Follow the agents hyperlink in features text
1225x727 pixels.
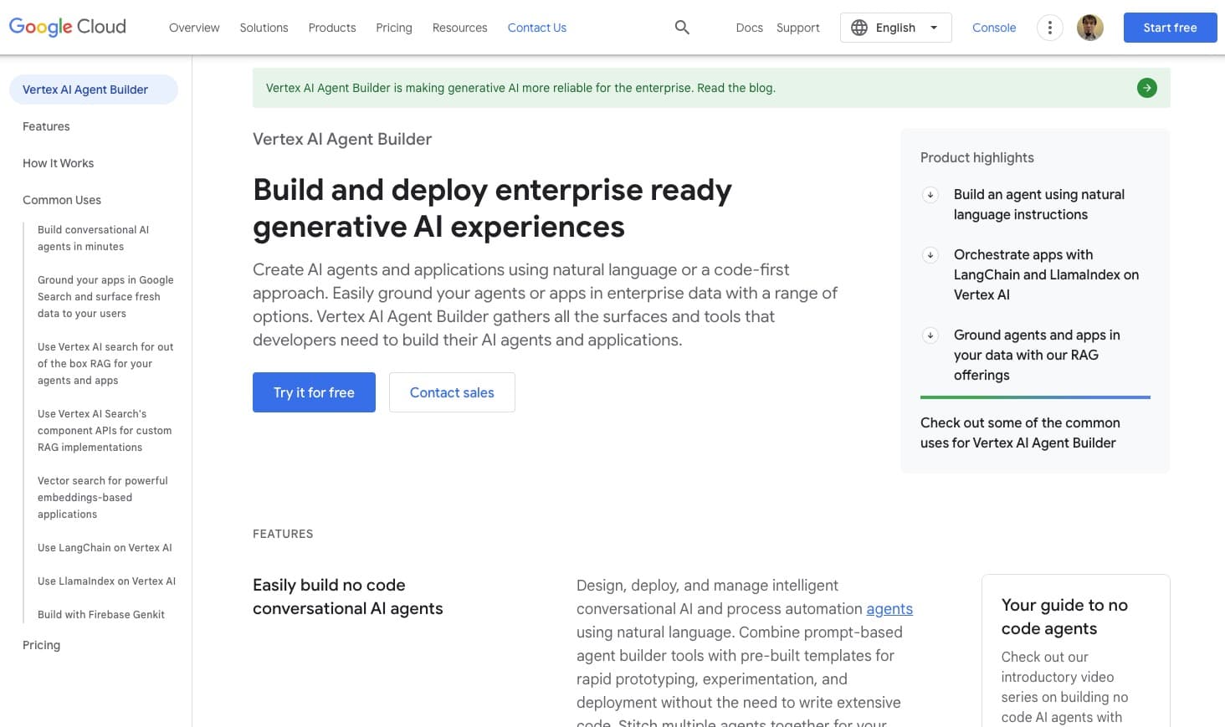tap(889, 609)
